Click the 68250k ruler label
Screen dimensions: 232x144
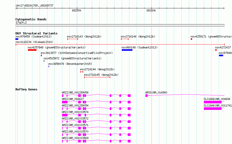click(x=77, y=10)
